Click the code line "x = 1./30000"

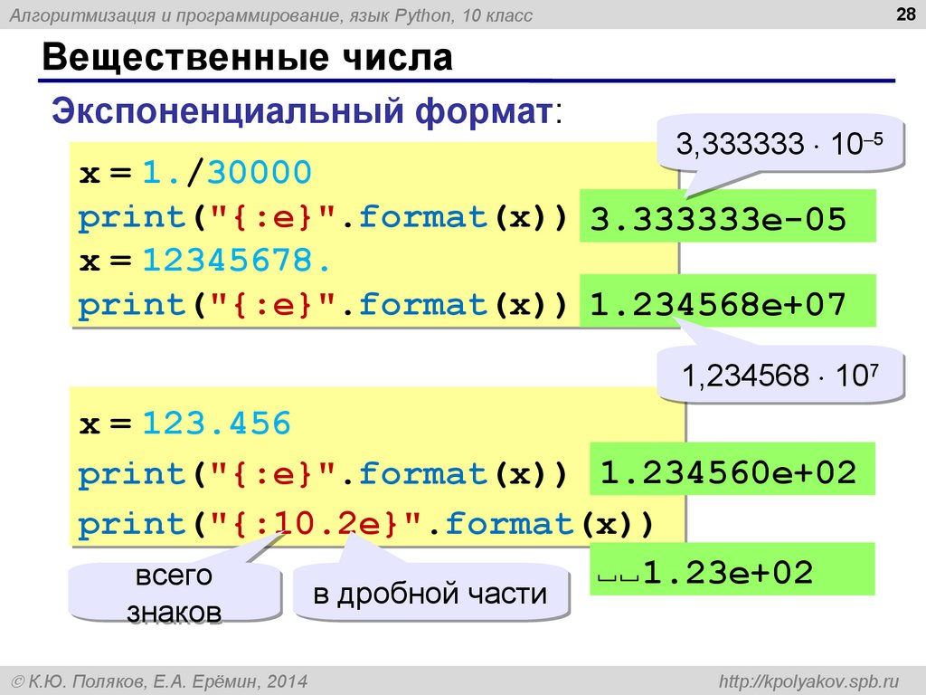click(x=195, y=173)
